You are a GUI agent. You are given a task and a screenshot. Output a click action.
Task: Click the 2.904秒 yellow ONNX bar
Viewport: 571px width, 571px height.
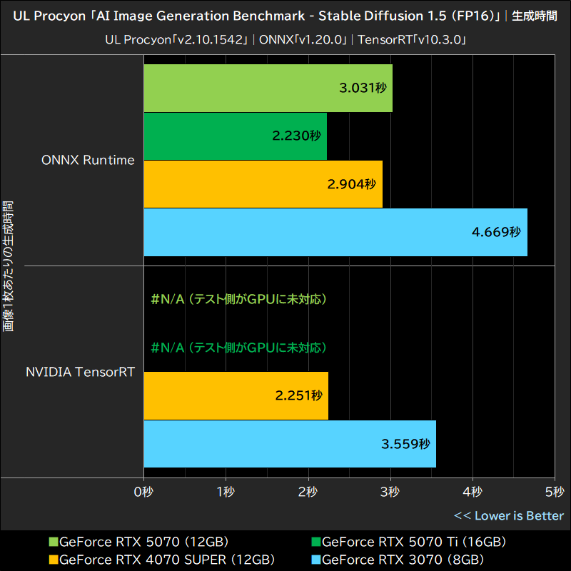pyautogui.click(x=263, y=183)
